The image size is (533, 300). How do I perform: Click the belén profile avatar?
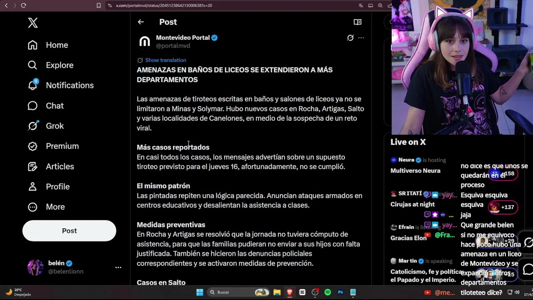35,267
